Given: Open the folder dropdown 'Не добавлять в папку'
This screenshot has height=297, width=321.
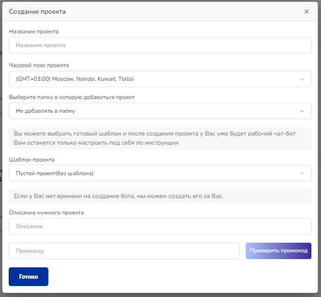Looking at the screenshot, I should point(155,111).
